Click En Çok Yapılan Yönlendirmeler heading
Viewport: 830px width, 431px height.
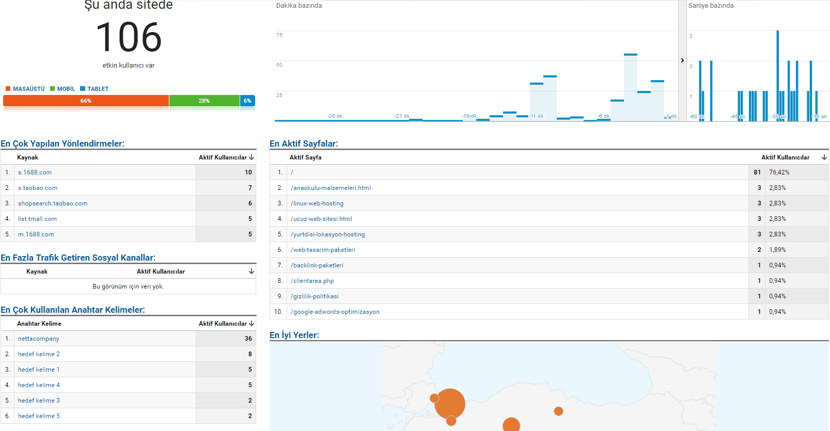pos(62,143)
